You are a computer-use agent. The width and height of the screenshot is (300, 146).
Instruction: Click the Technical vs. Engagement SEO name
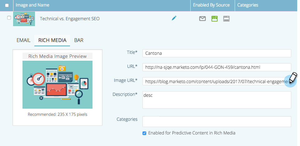pyautogui.click(x=70, y=19)
